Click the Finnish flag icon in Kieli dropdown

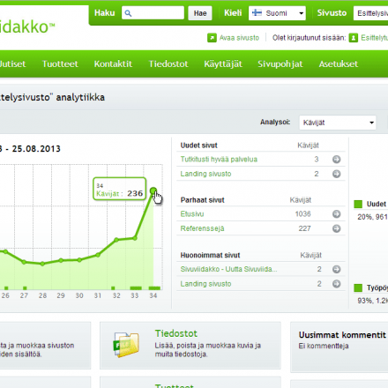tap(257, 13)
